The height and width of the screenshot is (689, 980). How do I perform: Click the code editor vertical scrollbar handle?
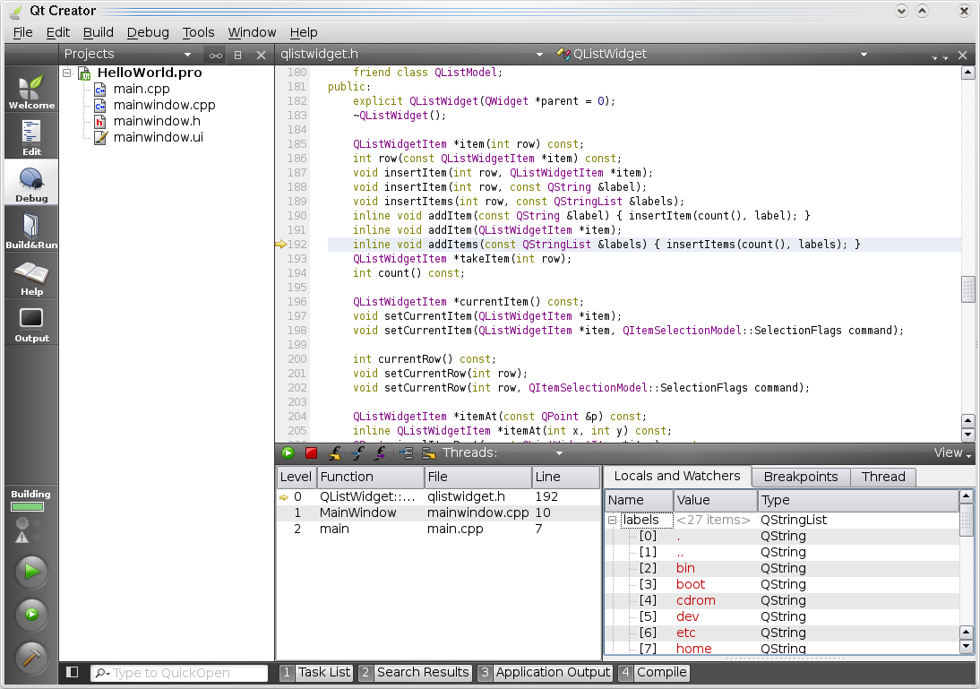click(x=967, y=289)
